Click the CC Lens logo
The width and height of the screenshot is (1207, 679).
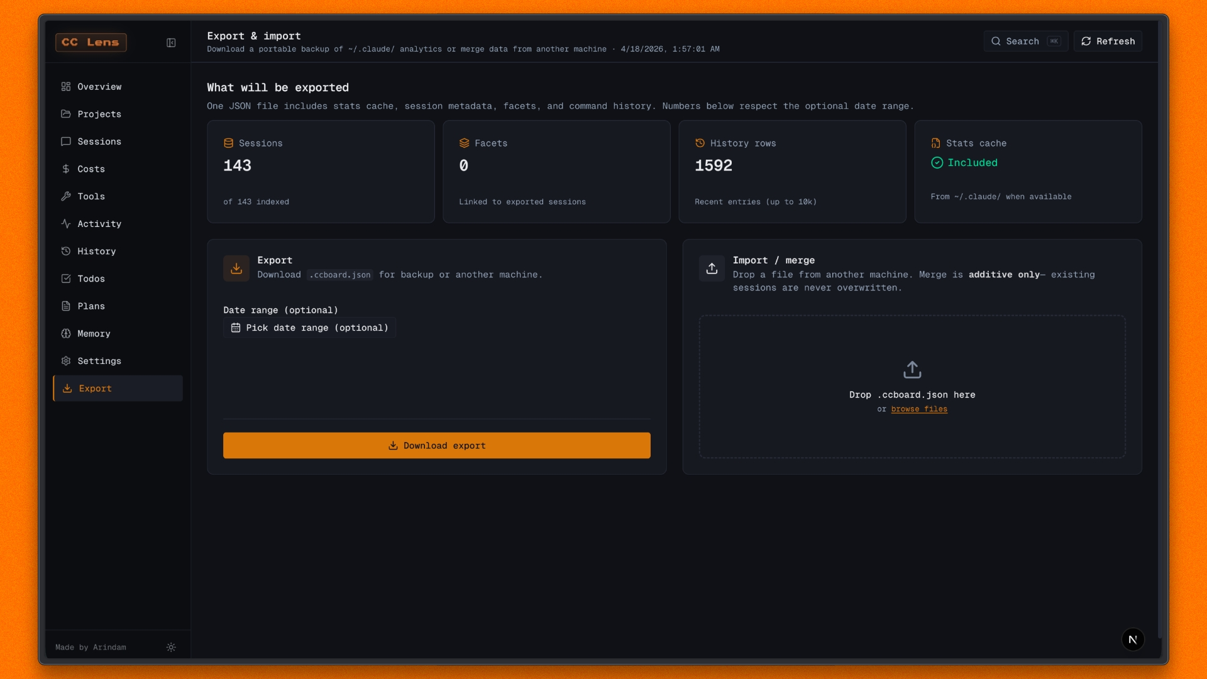(91, 42)
